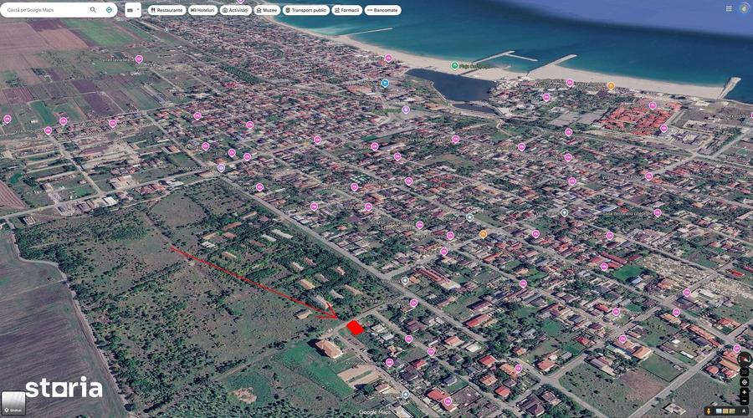Select the Bancomate chip
The width and height of the screenshot is (753, 418).
(x=382, y=10)
